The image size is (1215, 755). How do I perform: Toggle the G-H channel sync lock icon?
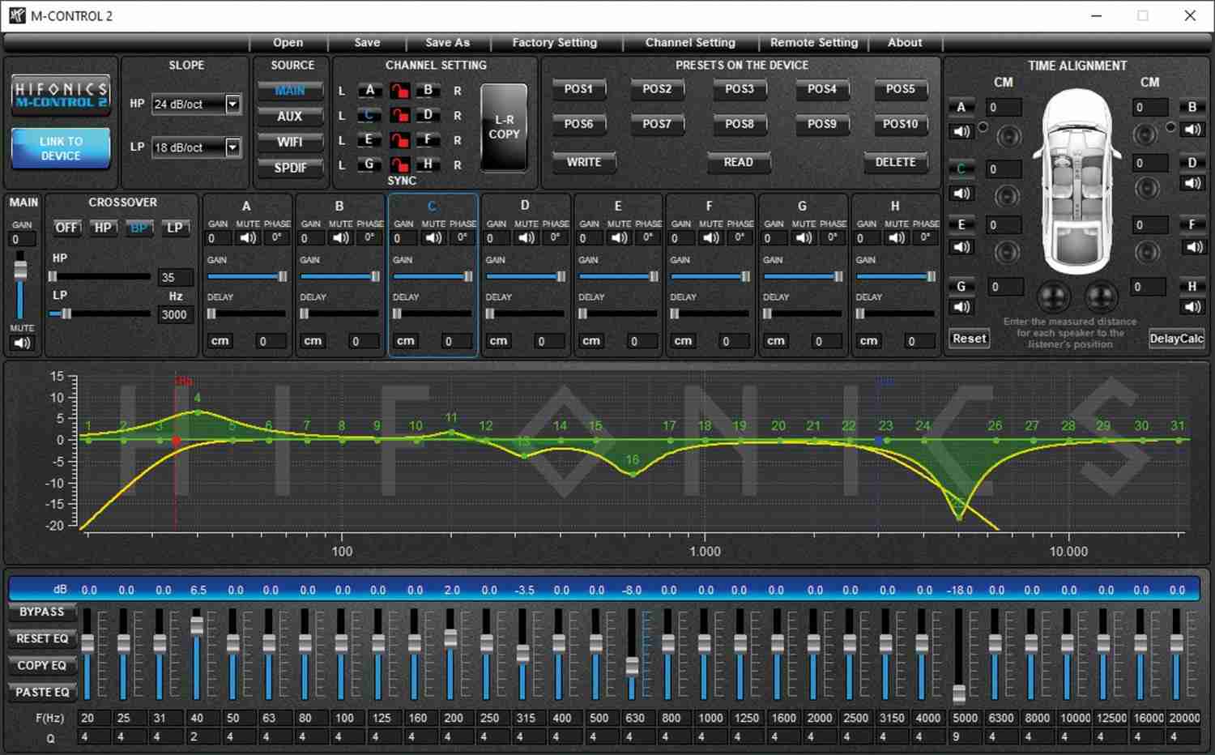[399, 164]
